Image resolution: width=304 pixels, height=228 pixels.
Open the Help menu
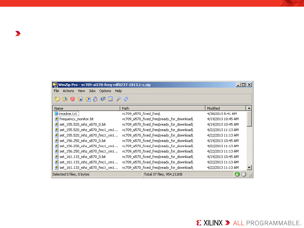click(118, 91)
